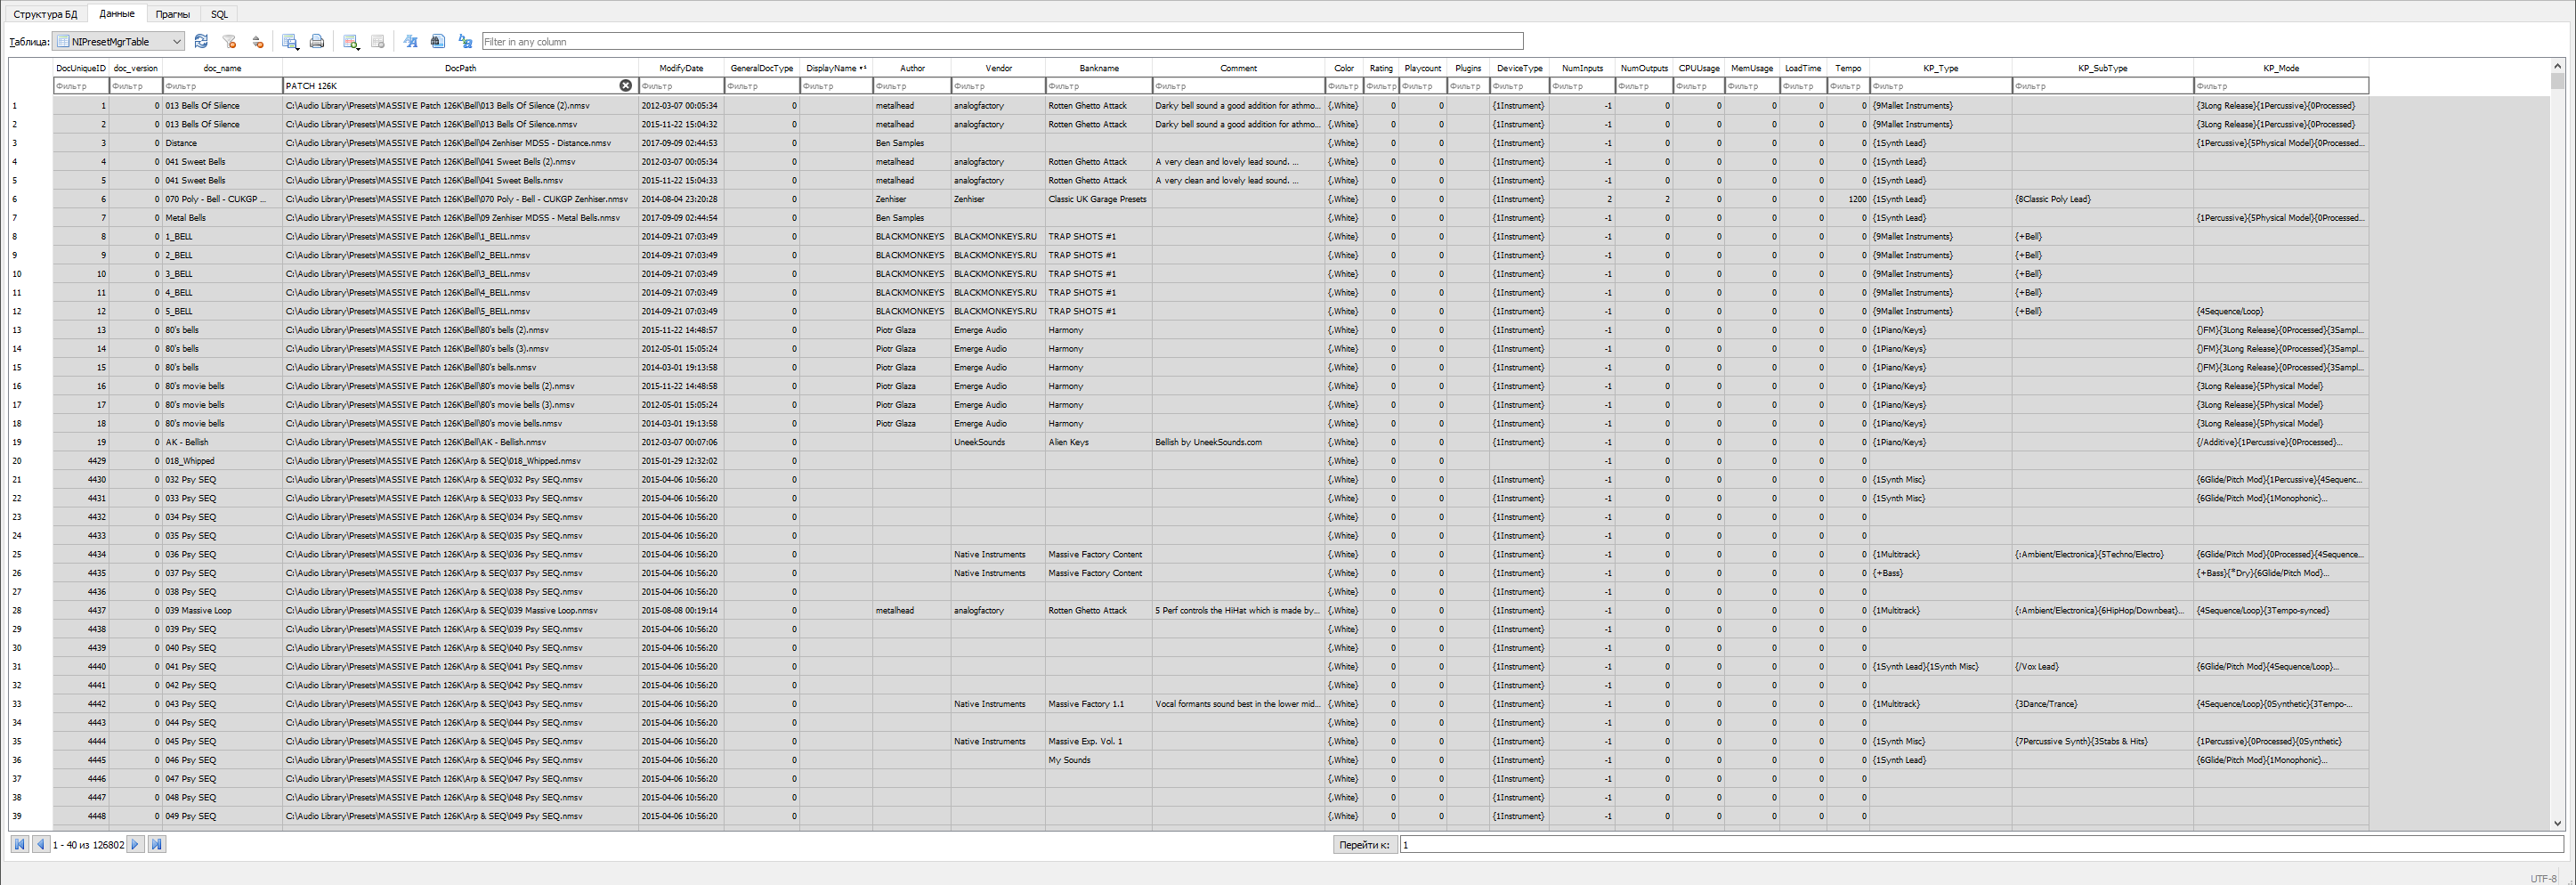Sort by DocPath column header

[x=460, y=68]
